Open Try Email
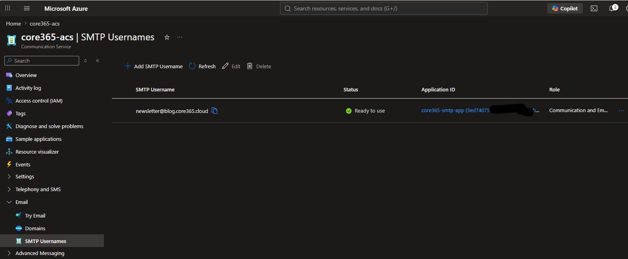This screenshot has height=259, width=628. (35, 216)
